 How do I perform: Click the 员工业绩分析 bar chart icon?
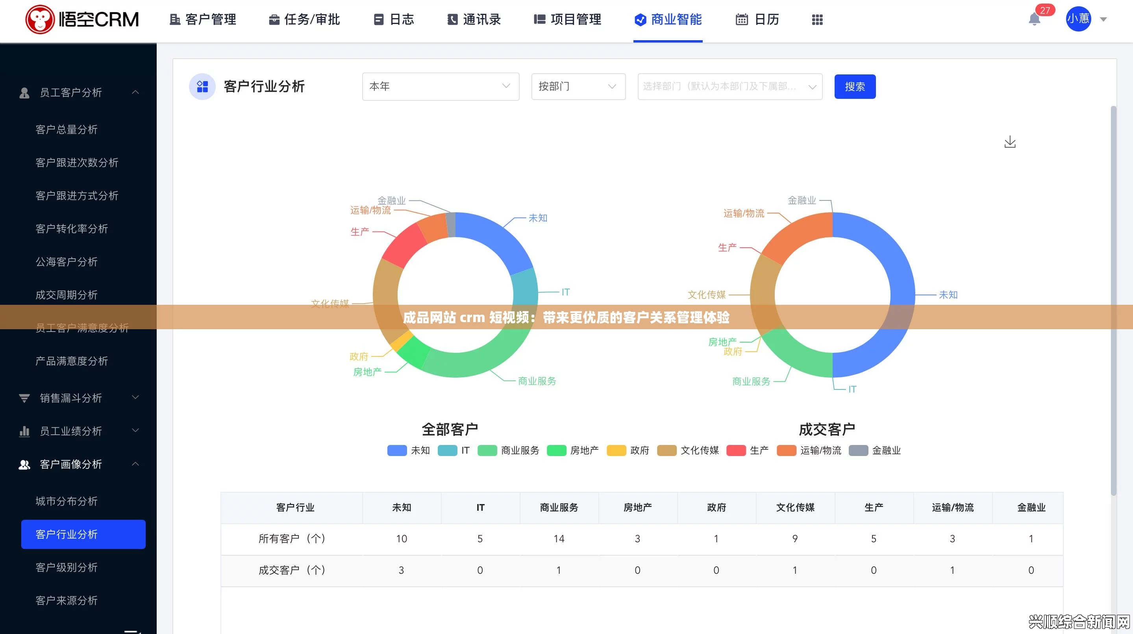pos(25,431)
